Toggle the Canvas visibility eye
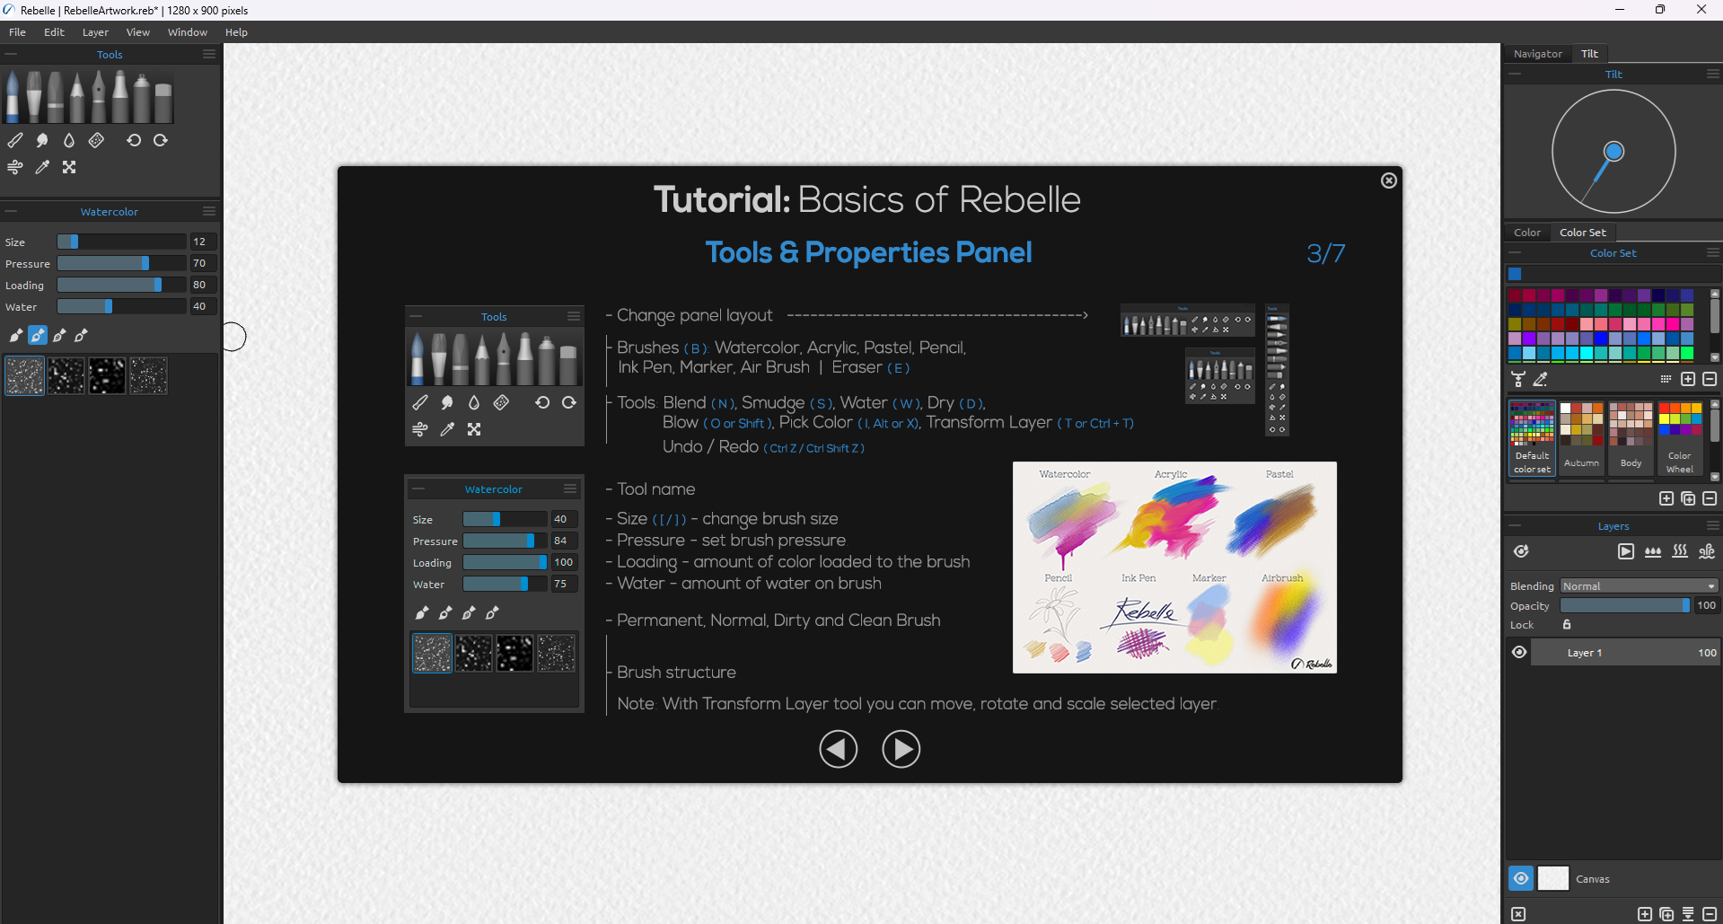 (1521, 878)
